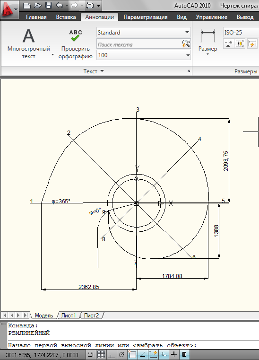The width and height of the screenshot is (259, 360).
Task: Select the 1784,08 dimension text
Action: 172,276
